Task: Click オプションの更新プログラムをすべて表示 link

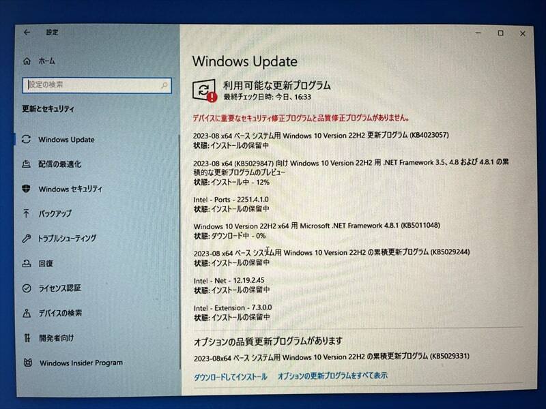Action: (x=332, y=376)
